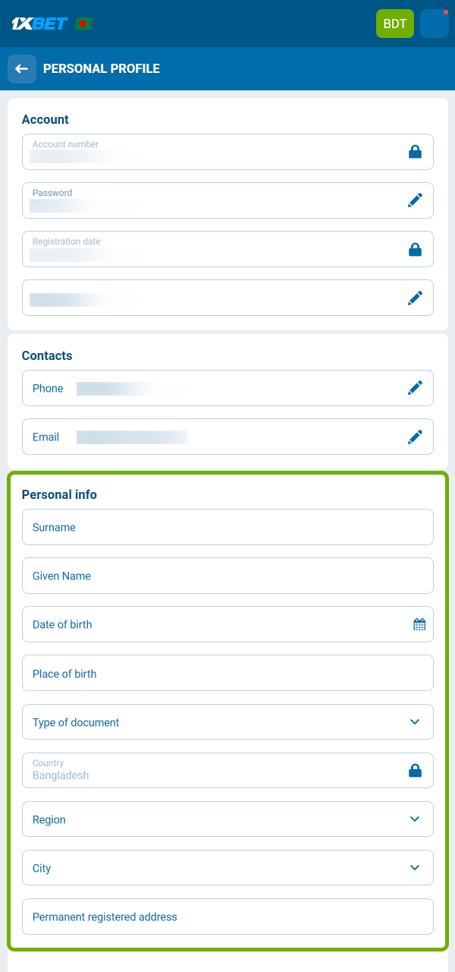455x972 pixels.
Task: Click the lock icon on Registration date
Action: pos(415,249)
